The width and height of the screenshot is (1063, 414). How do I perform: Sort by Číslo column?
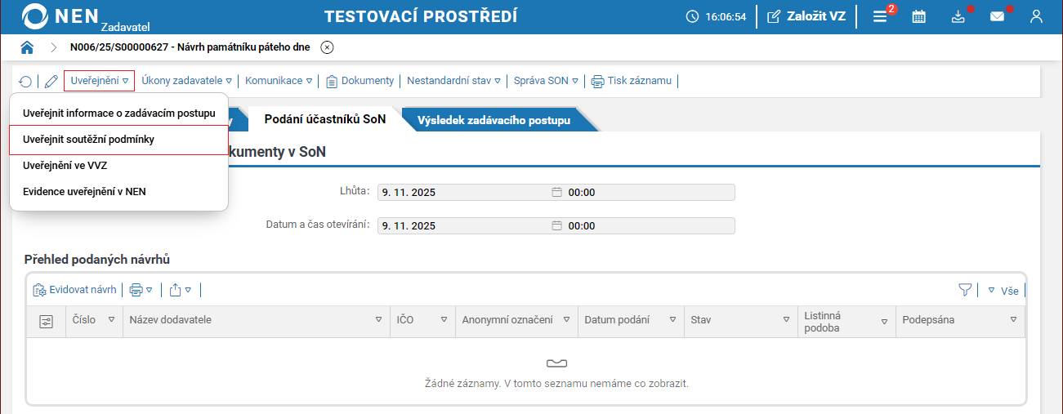pos(93,320)
